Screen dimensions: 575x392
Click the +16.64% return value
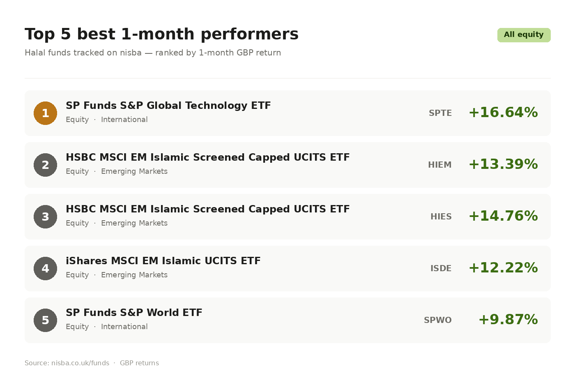pos(503,113)
